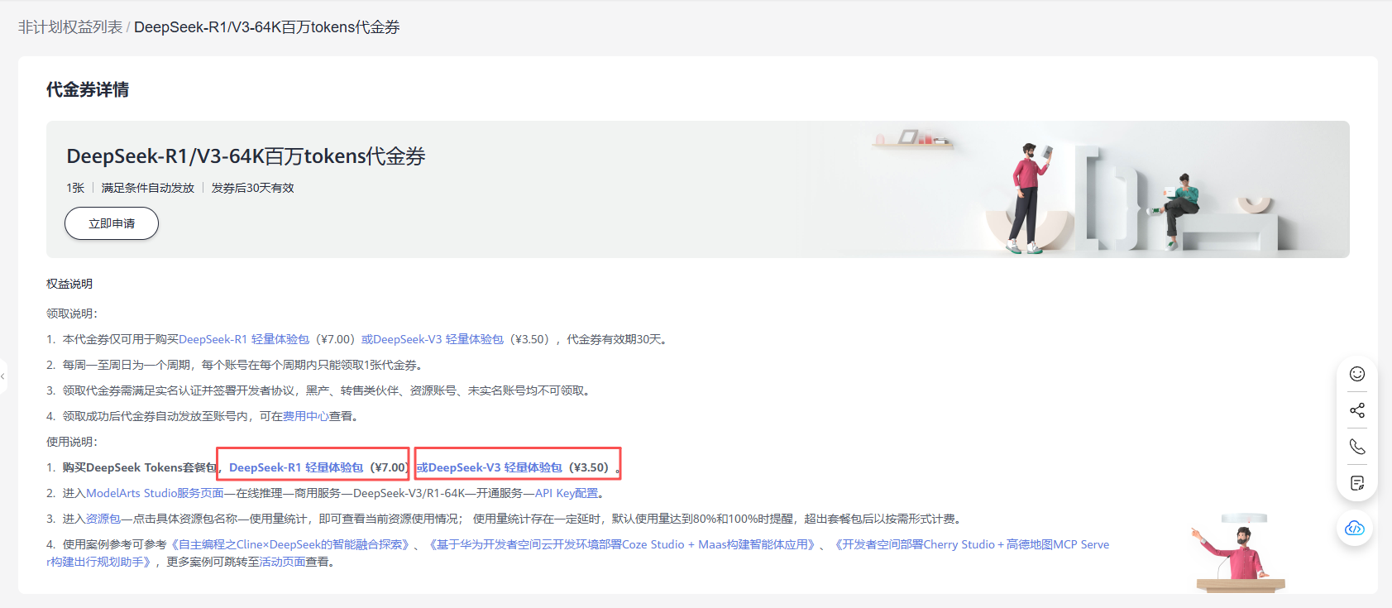Screen dimensions: 1392x608
Task: Click the 立即申请 apply button
Action: click(112, 223)
